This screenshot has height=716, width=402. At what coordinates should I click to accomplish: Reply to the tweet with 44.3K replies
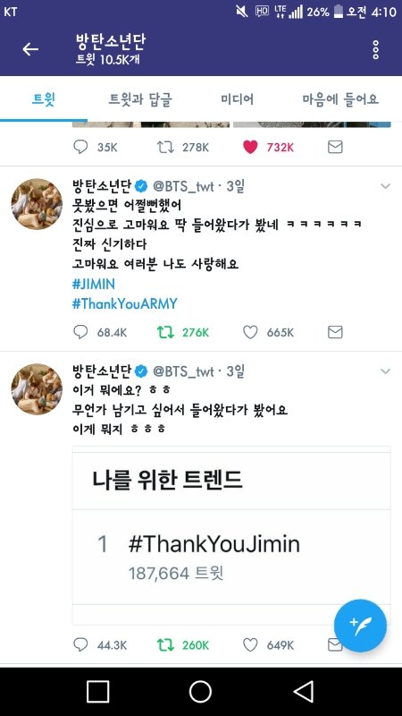pyautogui.click(x=80, y=644)
